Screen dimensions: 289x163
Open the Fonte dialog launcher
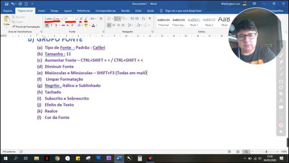[103, 32]
